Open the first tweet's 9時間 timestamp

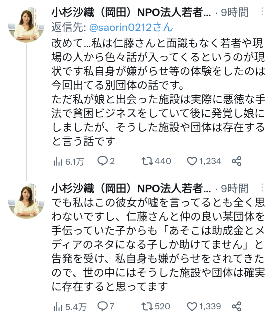tap(235, 12)
